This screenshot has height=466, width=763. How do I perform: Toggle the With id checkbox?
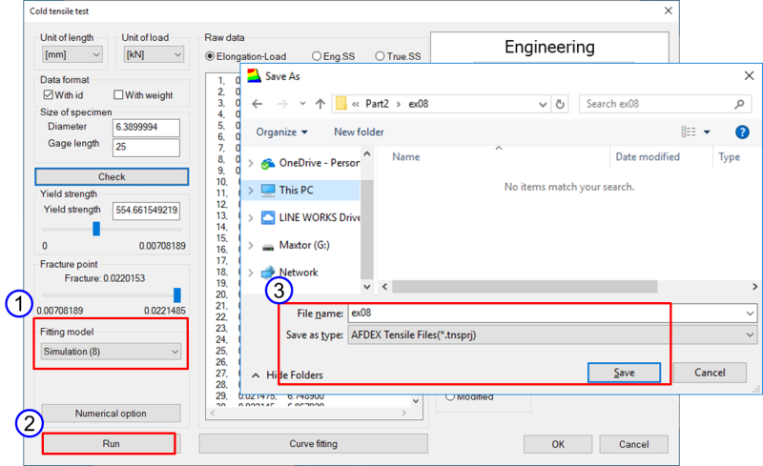50,95
